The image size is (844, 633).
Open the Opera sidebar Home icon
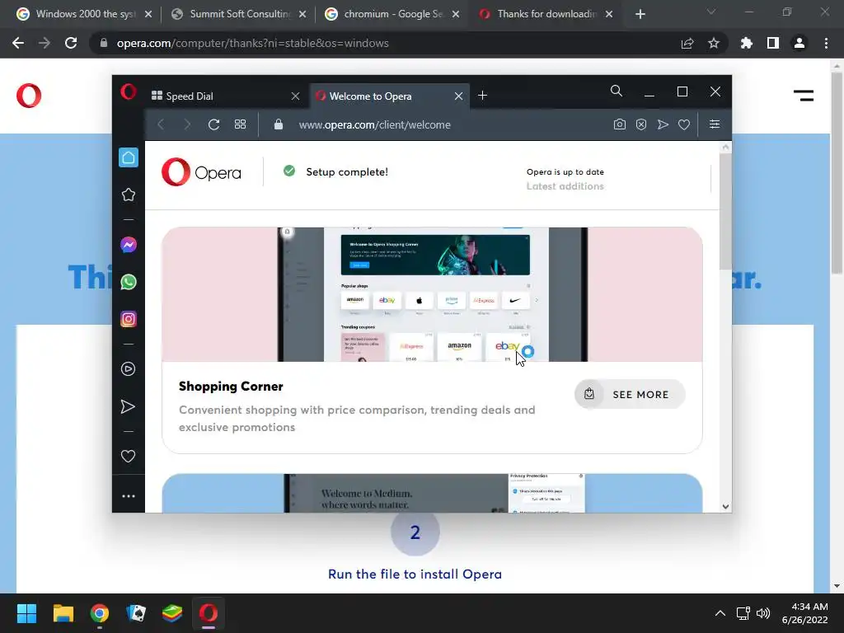(x=128, y=157)
